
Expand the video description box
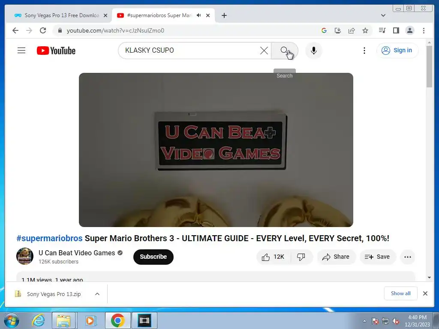click(x=216, y=276)
